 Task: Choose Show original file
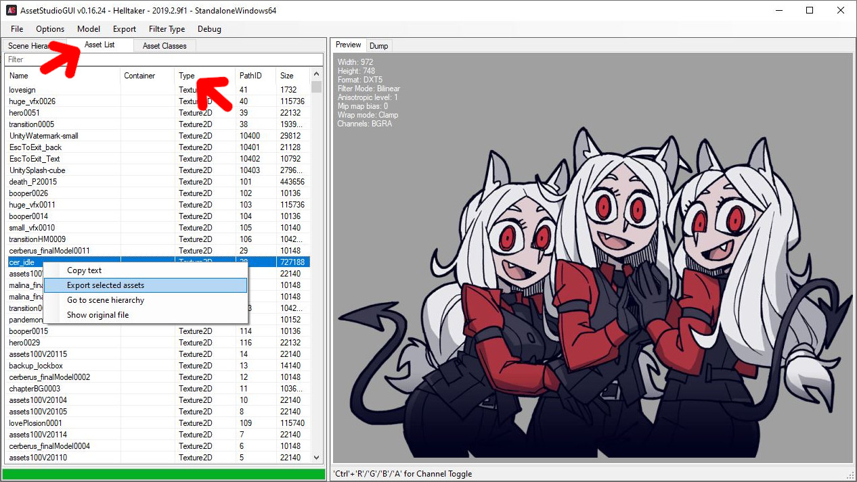[x=145, y=315]
